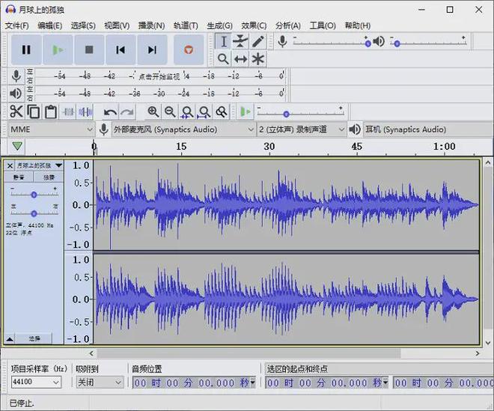Select the Envelope tool
This screenshot has width=494, height=411.
coord(240,41)
